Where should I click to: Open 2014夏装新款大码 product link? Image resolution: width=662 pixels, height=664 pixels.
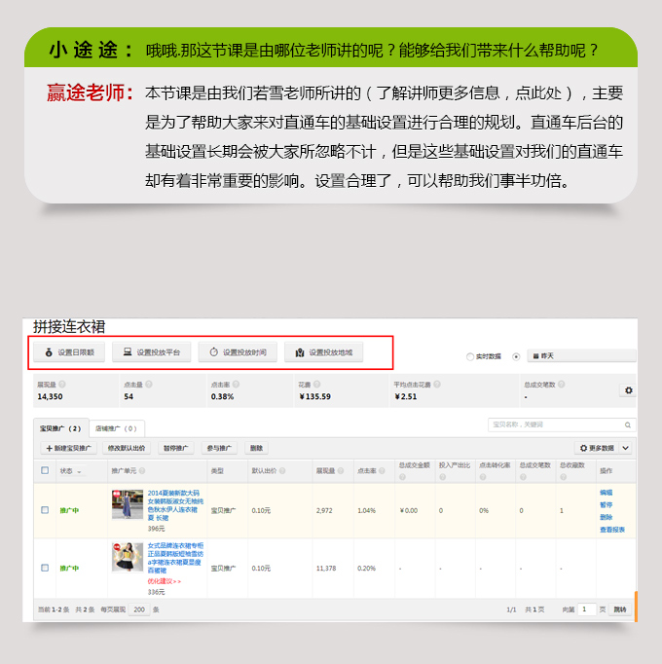(x=175, y=505)
